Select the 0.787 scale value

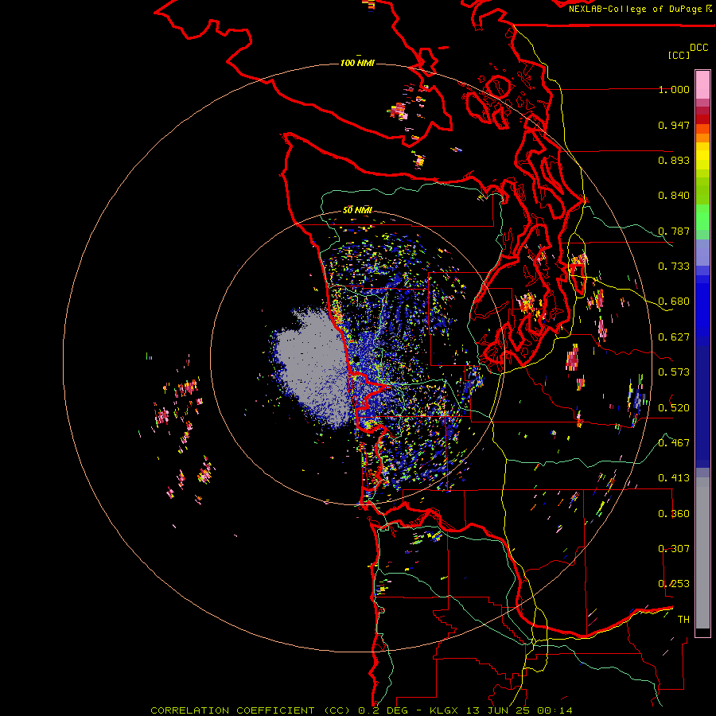(674, 231)
